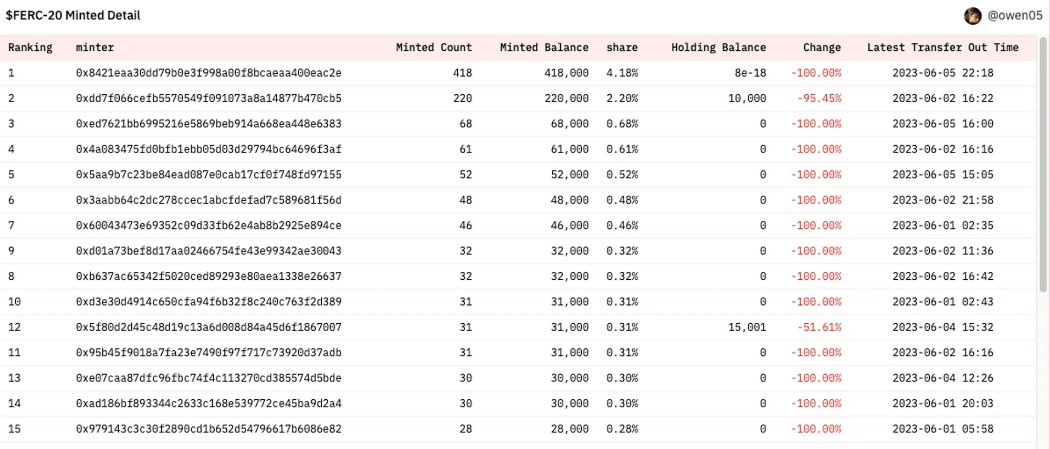Click the -51.61% change value

(x=819, y=327)
